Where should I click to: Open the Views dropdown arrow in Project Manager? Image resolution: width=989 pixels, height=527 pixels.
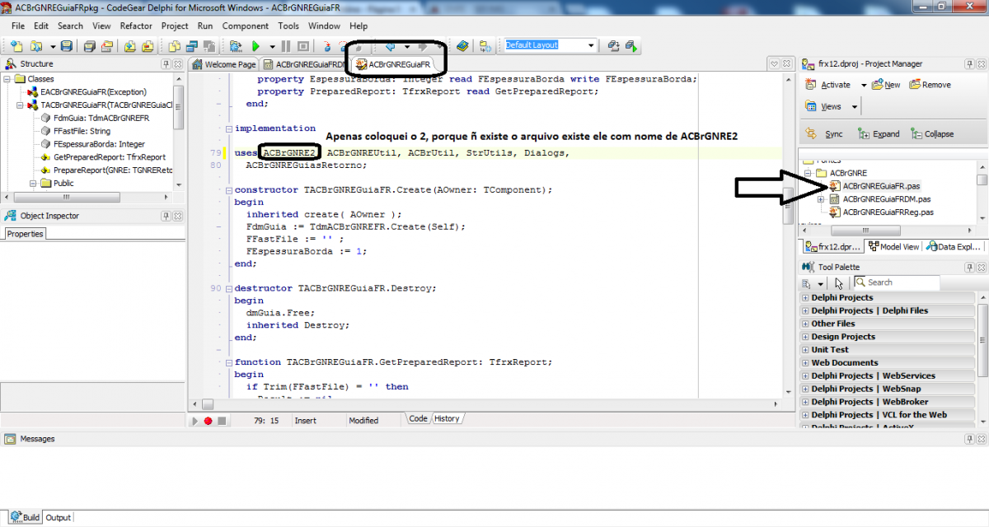855,107
